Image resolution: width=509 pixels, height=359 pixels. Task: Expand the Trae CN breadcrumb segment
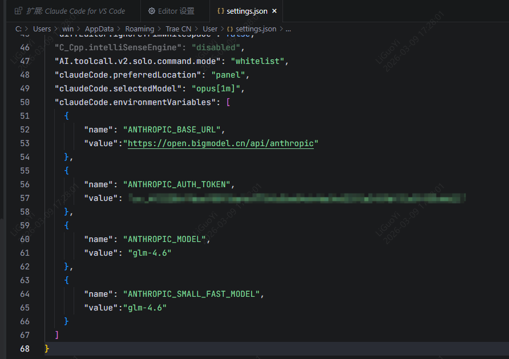pos(179,29)
